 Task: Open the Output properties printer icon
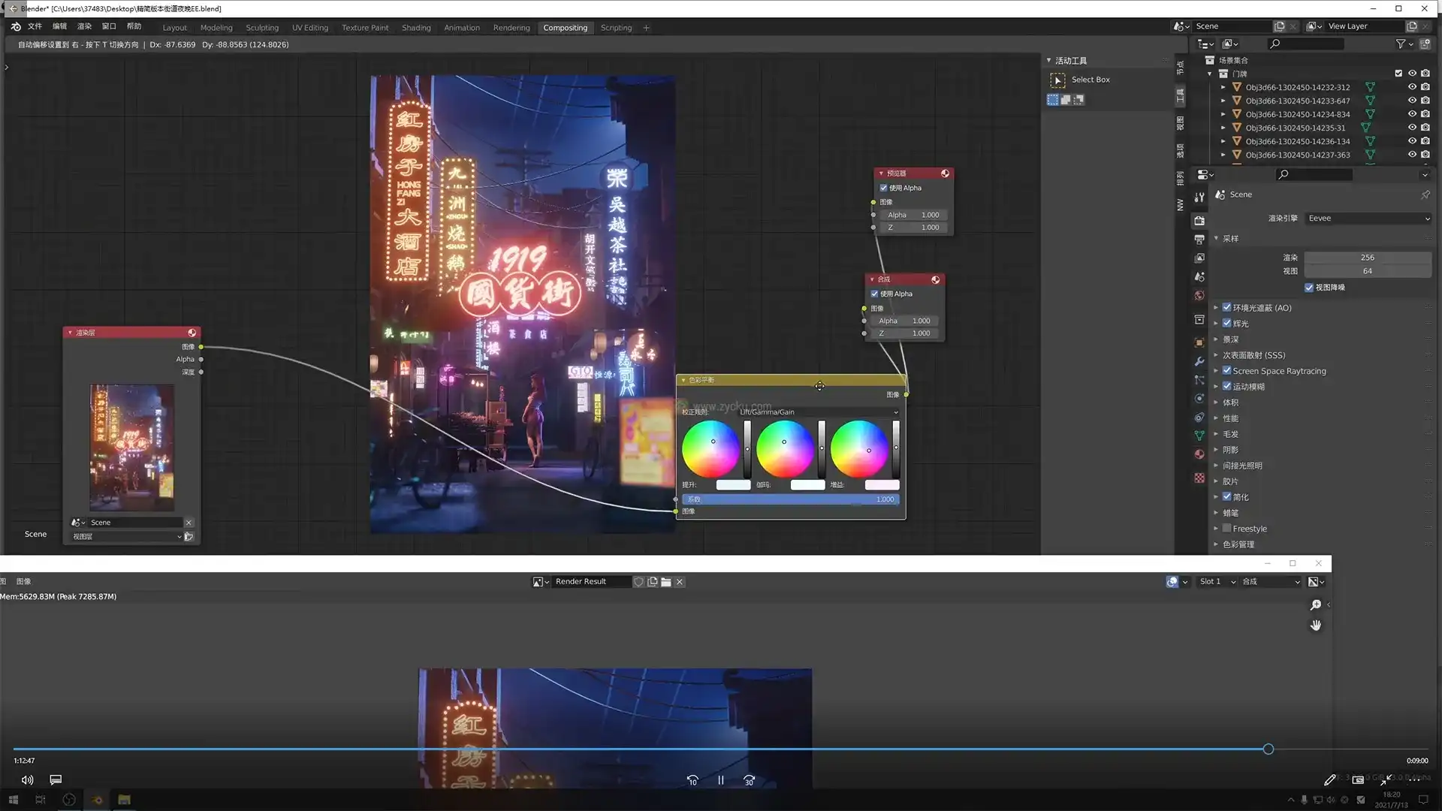point(1199,240)
